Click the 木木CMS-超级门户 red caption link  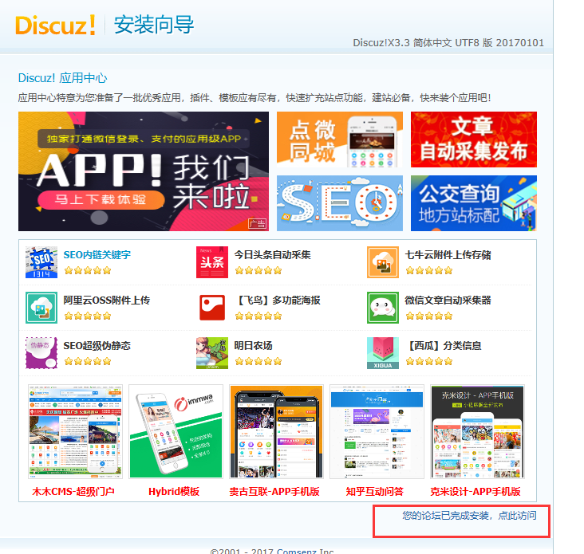pyautogui.click(x=73, y=492)
